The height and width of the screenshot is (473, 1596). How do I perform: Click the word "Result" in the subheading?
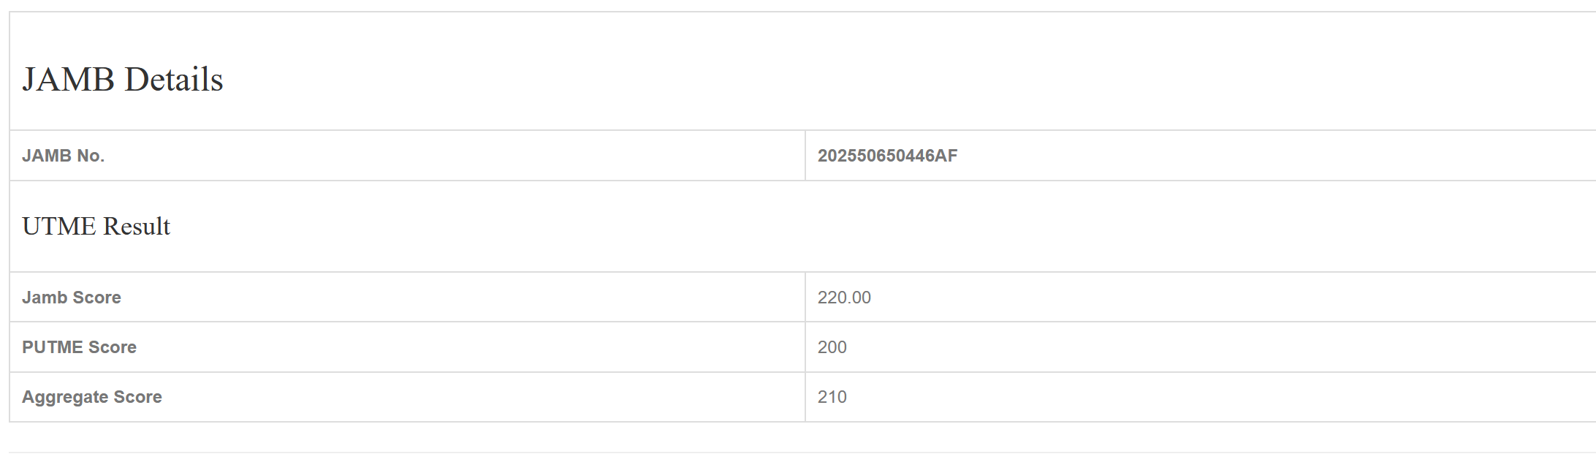(137, 227)
